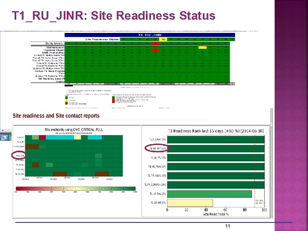Select the 'SAM Availability:' row label
308x231 pixels.
[53, 53]
